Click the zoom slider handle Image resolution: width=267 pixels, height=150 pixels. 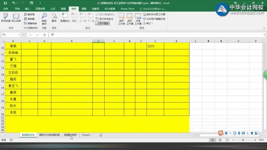coord(243,140)
